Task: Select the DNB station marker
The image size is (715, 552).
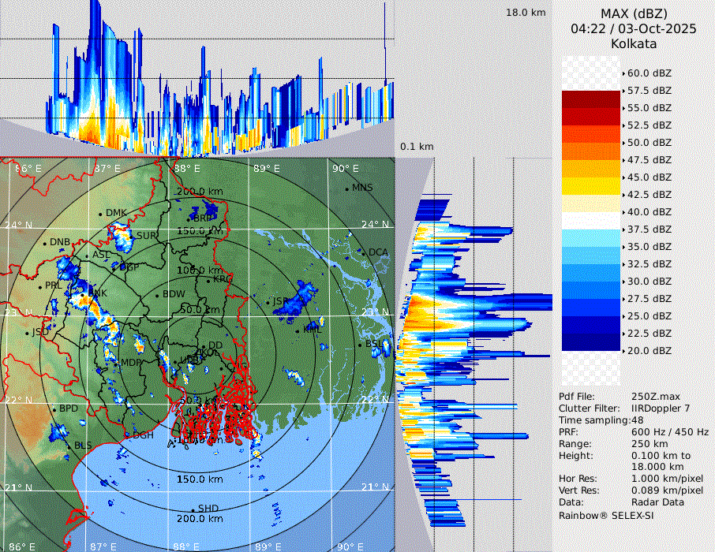Action: coord(44,243)
